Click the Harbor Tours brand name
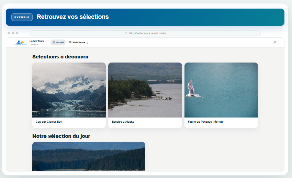Image resolution: width=292 pixels, height=178 pixels. click(x=36, y=41)
